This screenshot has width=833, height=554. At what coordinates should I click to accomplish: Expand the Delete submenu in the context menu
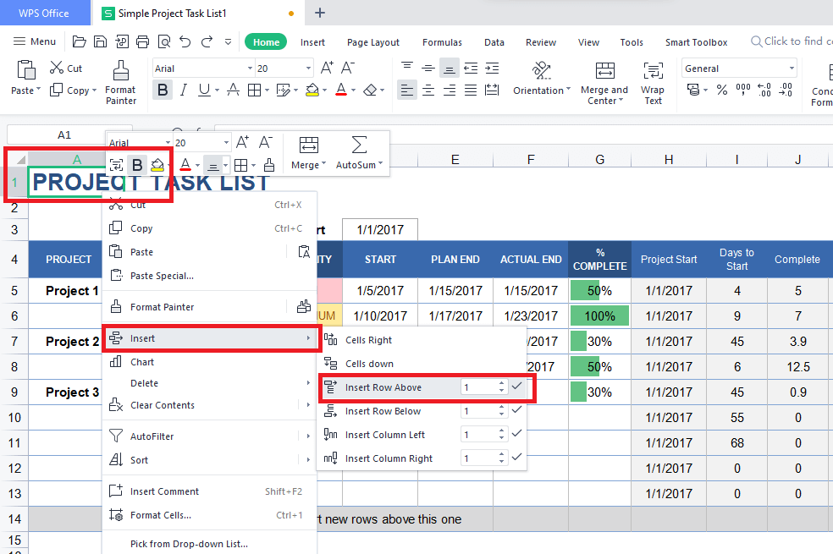(307, 383)
